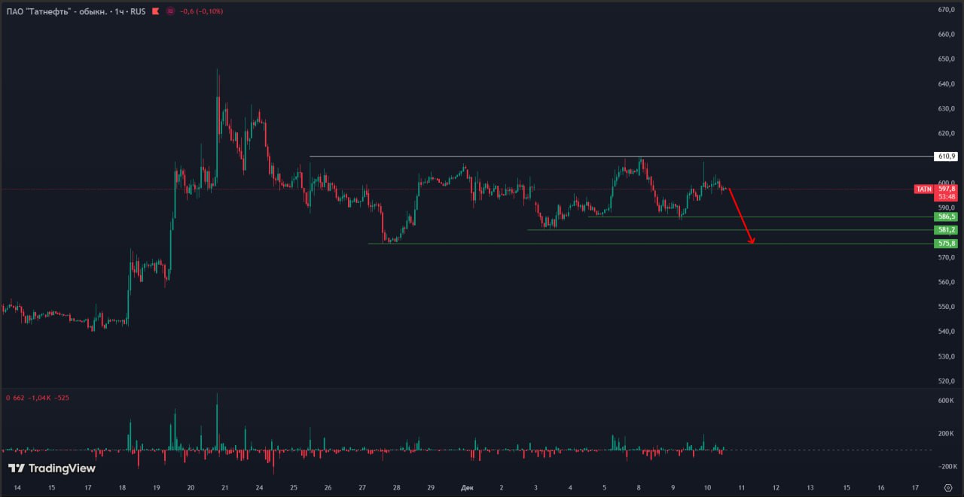Select the green 575,8 price label
This screenshot has width=964, height=497.
[x=945, y=244]
